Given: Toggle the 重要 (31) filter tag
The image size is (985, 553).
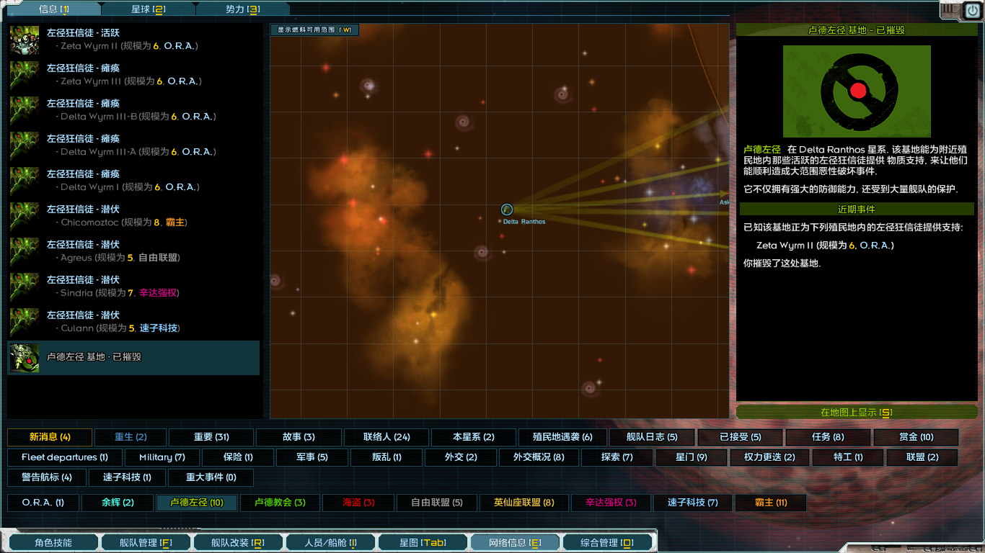Looking at the screenshot, I should point(211,437).
